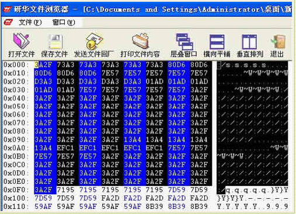
Task: Click first FA2D value in row 0x100
Action: (x=110, y=198)
